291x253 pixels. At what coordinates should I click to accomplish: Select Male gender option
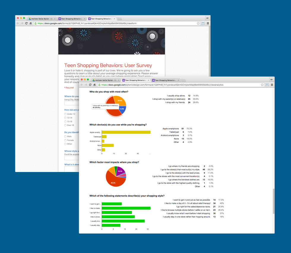[65, 137]
